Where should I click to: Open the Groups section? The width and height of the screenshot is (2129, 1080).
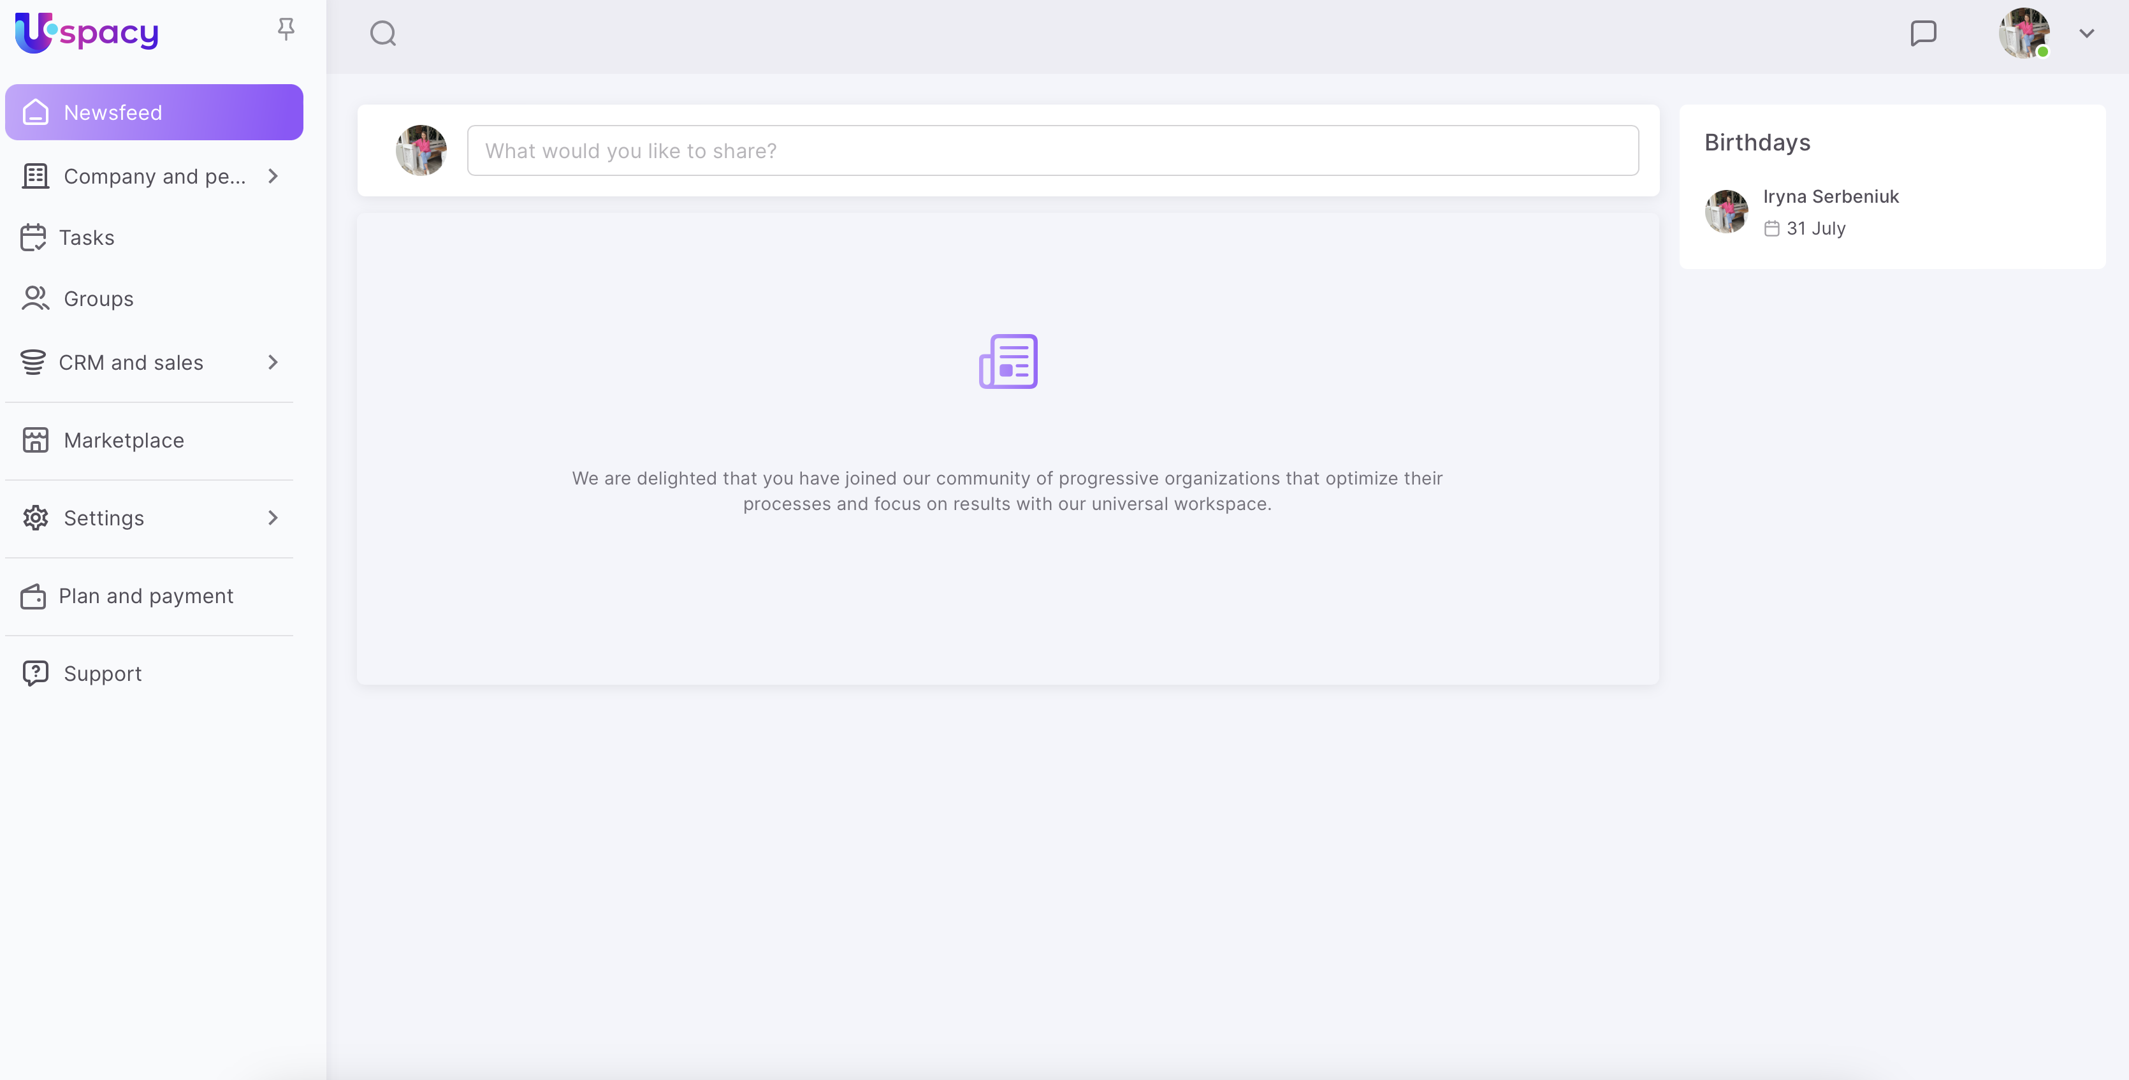(x=98, y=299)
